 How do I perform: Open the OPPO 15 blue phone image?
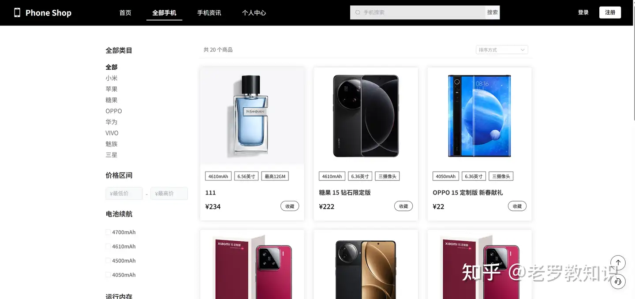coord(479,116)
